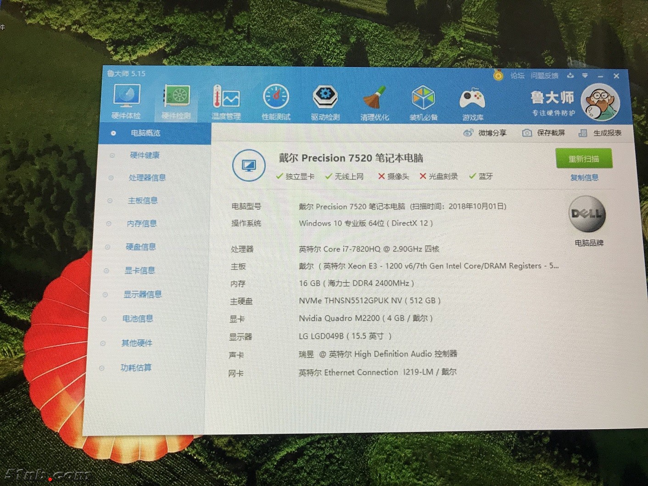Image resolution: width=648 pixels, height=486 pixels.
Task: Click the heading 戴尔 Precision 7520 笔记本电脑
Action: (x=351, y=158)
